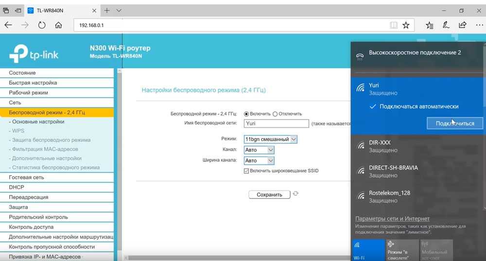Open reading view icon in address bar

tap(393, 25)
